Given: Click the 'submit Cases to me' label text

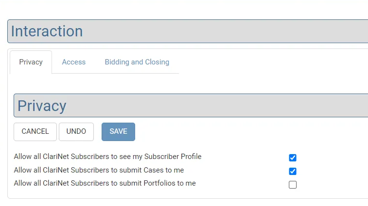Looking at the screenshot, I should click(x=99, y=170).
